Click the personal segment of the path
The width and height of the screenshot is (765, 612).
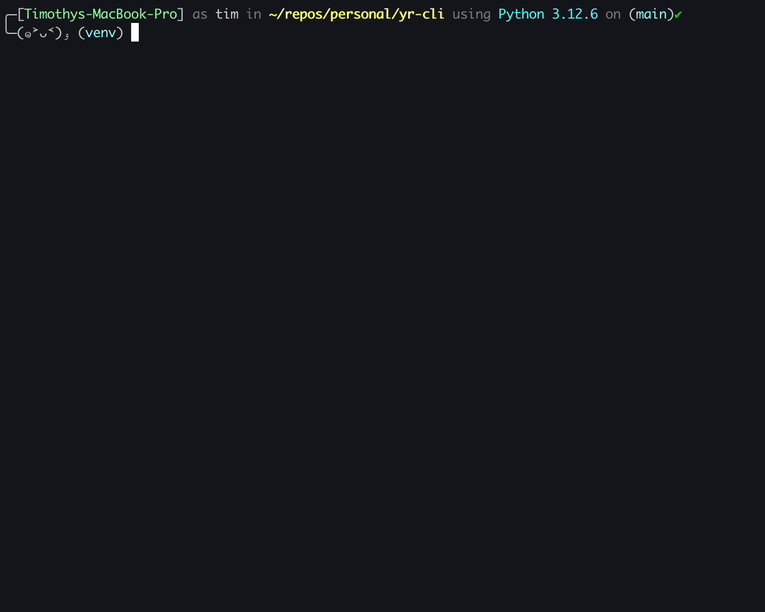pyautogui.click(x=361, y=14)
